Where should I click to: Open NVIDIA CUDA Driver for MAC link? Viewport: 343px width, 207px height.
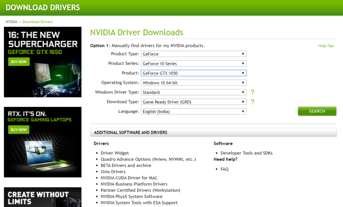129,178
